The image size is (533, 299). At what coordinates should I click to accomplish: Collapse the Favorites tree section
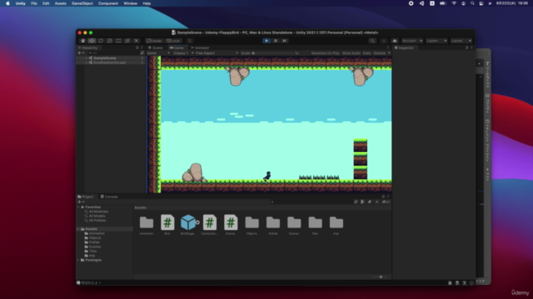click(78, 207)
